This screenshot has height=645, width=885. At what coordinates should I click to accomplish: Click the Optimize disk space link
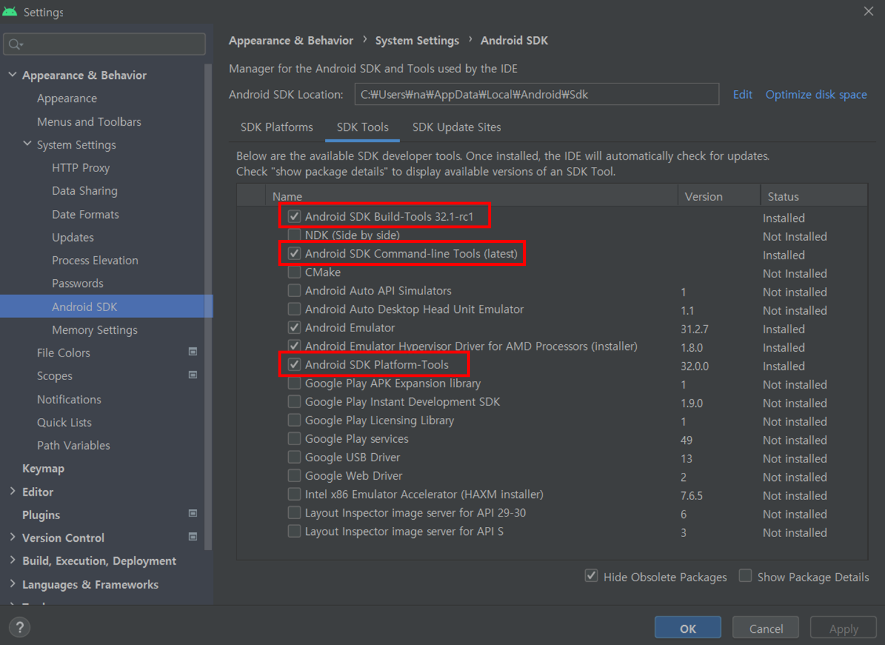point(816,94)
